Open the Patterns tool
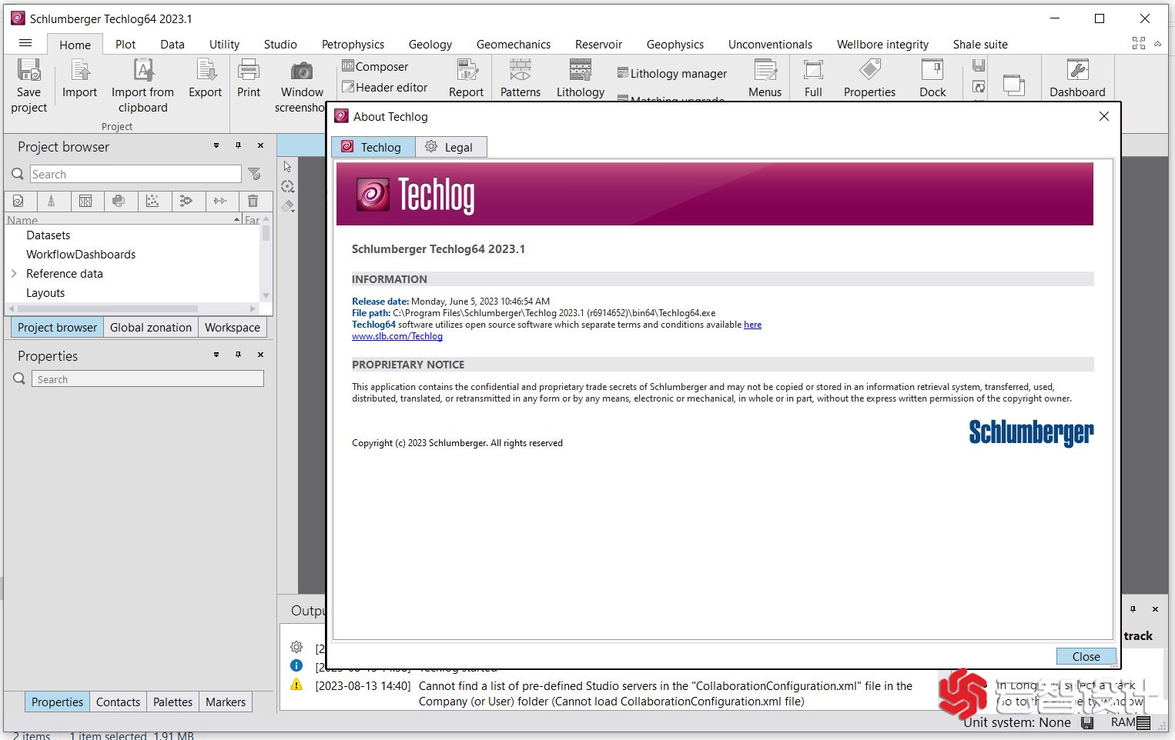 click(521, 79)
